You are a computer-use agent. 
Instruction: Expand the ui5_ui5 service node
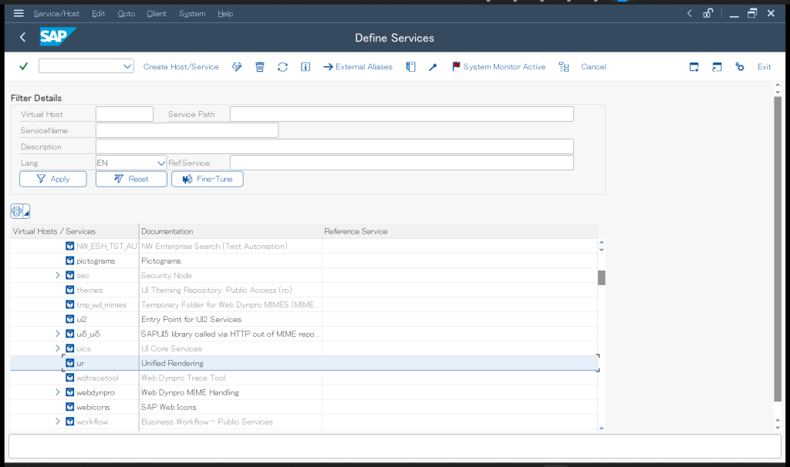click(58, 334)
